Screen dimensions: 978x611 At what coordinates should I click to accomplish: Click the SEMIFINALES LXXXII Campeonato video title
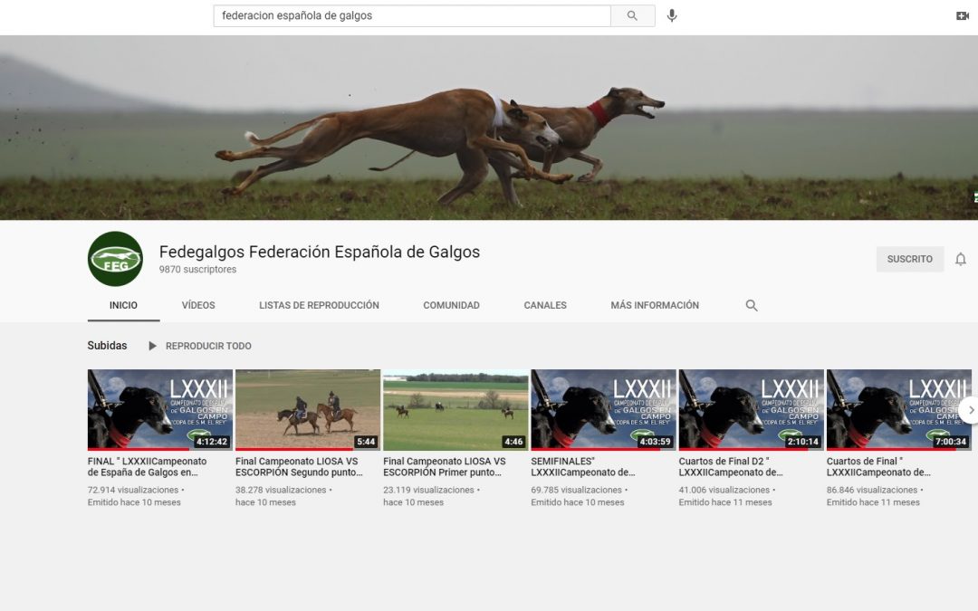[583, 466]
